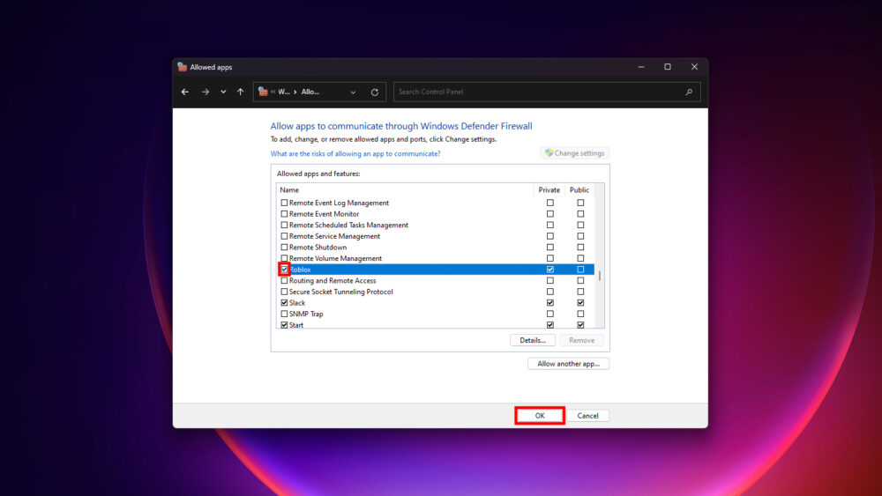The height and width of the screenshot is (496, 882).
Task: Open the risks of allowing apps link
Action: [x=355, y=153]
